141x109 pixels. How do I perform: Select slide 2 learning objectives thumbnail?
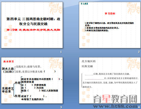point(110,25)
